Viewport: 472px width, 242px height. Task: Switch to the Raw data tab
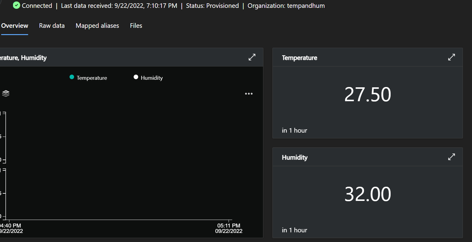click(x=51, y=26)
